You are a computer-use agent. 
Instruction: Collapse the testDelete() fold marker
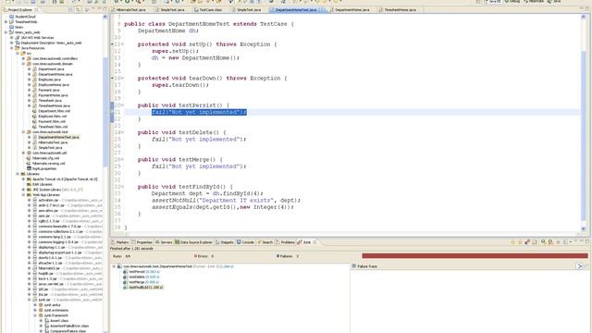122,132
